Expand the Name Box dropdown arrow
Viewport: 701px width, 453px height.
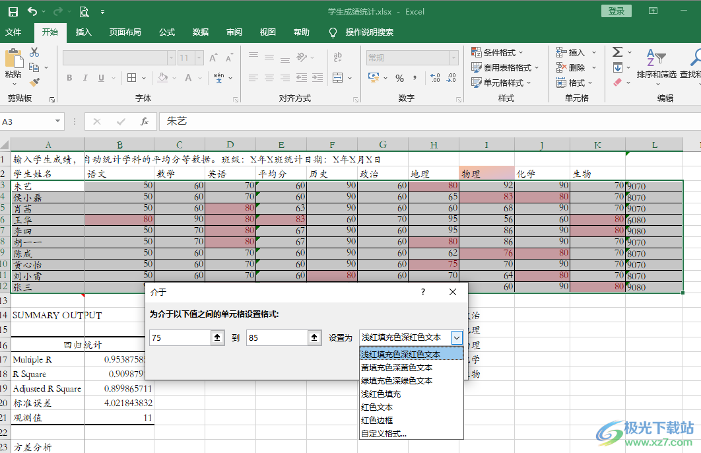[57, 122]
